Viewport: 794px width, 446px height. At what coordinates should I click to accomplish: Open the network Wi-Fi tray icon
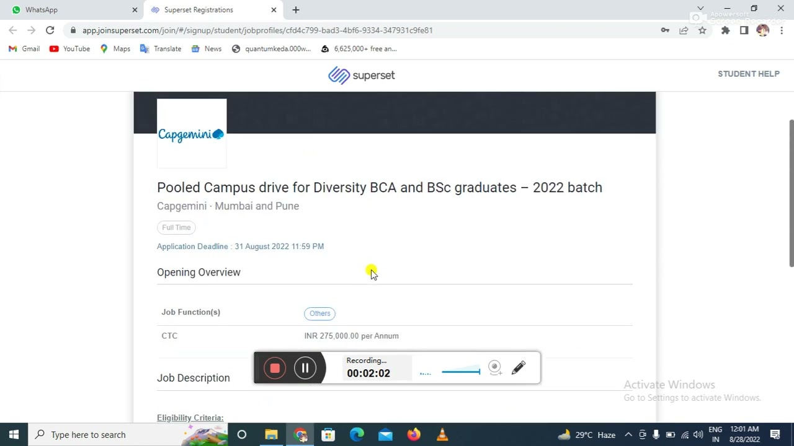tap(685, 435)
